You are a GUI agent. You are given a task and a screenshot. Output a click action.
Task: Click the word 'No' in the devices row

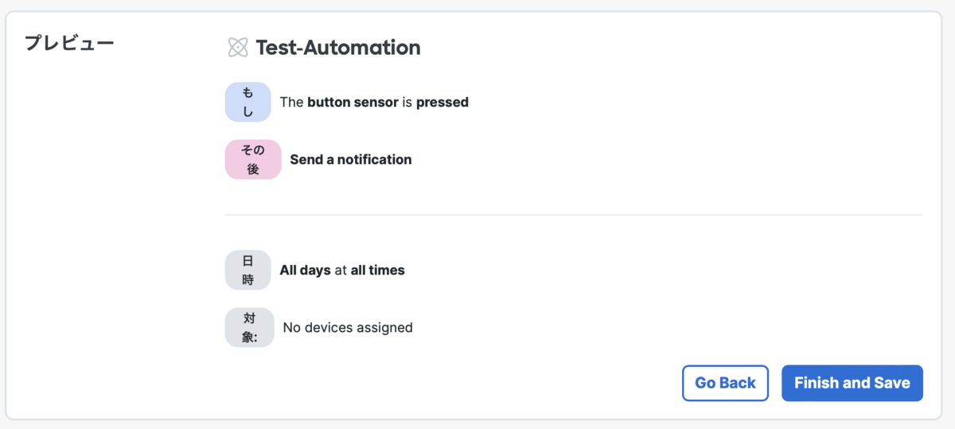(292, 327)
